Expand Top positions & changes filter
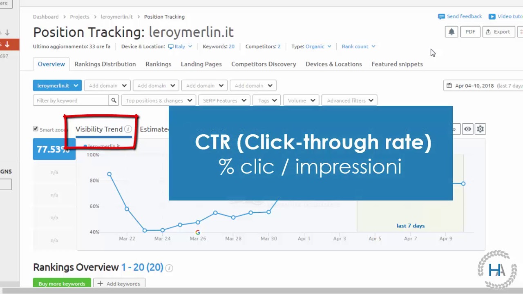Screen dimensions: 523x294 [x=159, y=100]
